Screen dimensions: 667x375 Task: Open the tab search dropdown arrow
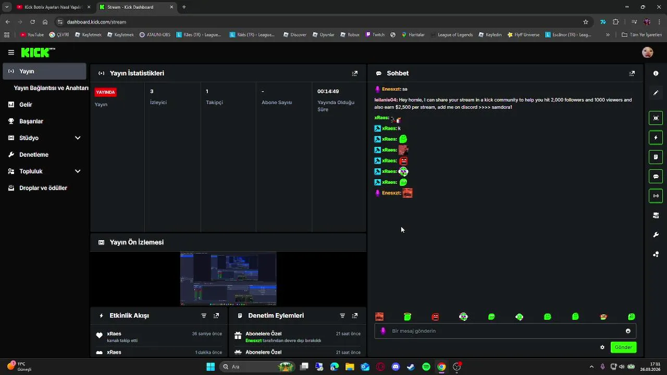[7, 7]
